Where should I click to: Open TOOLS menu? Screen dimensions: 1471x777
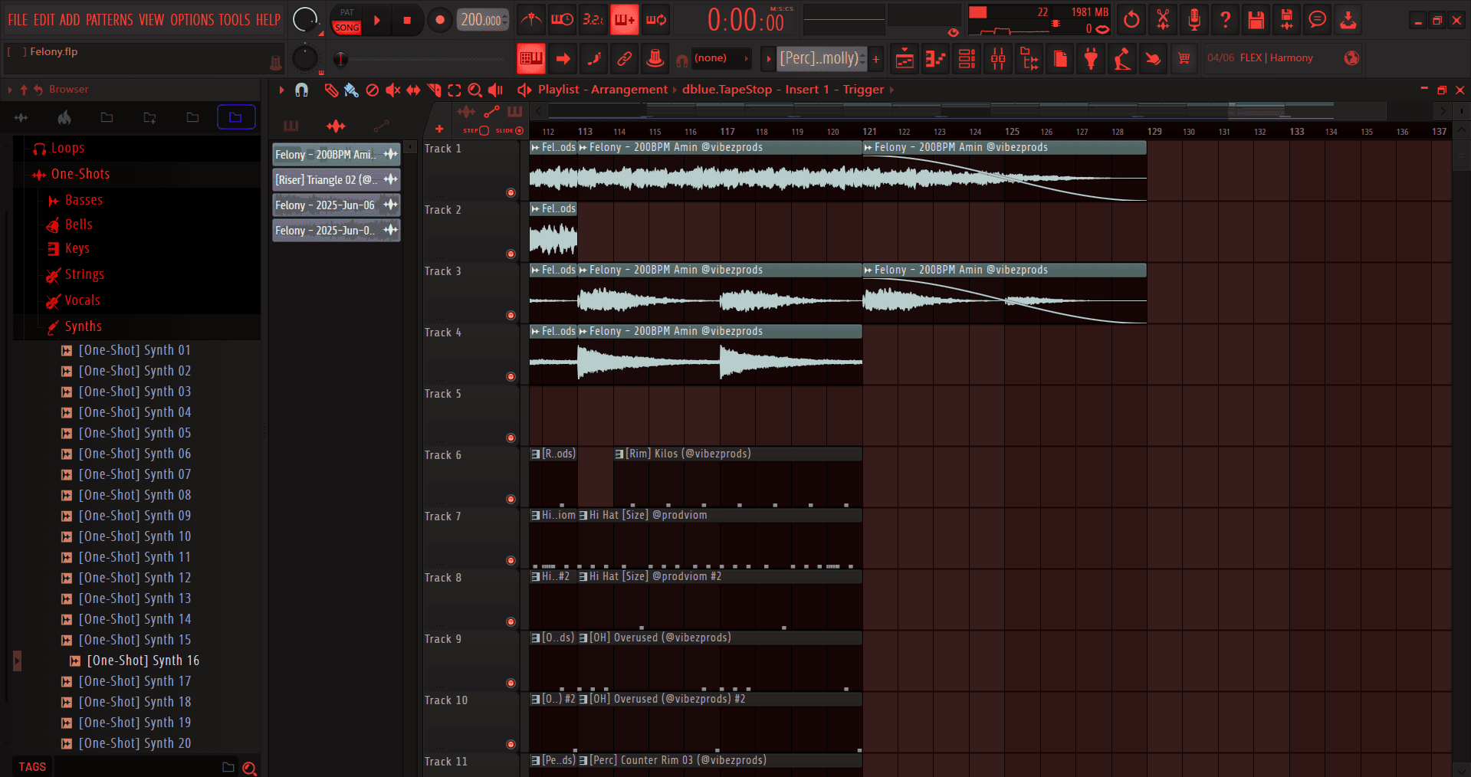coord(235,20)
